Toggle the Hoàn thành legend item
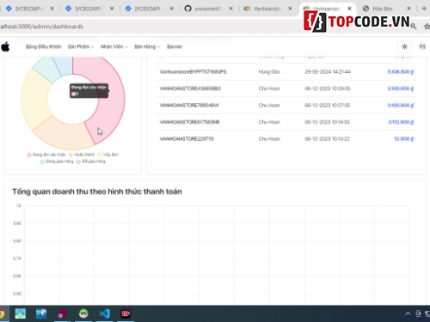 click(x=82, y=155)
